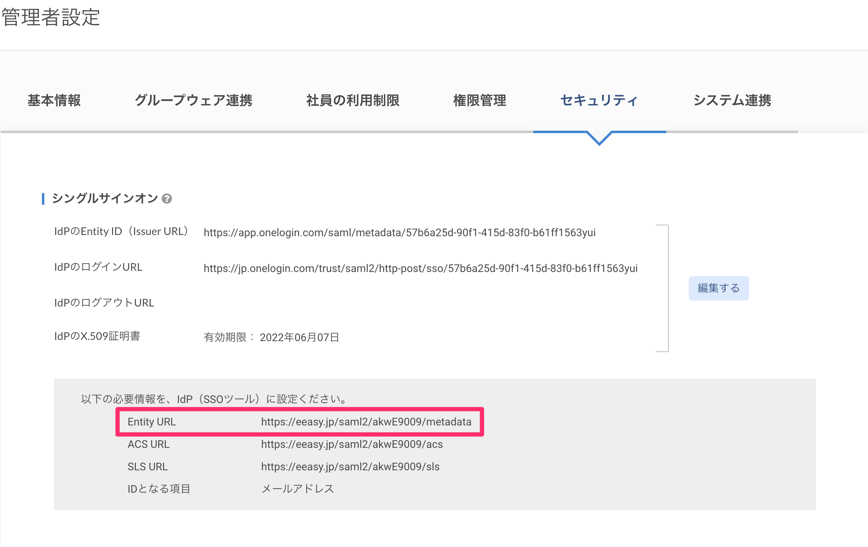Click the 以下の必要情報を instruction text
This screenshot has width=868, height=547.
(x=214, y=399)
